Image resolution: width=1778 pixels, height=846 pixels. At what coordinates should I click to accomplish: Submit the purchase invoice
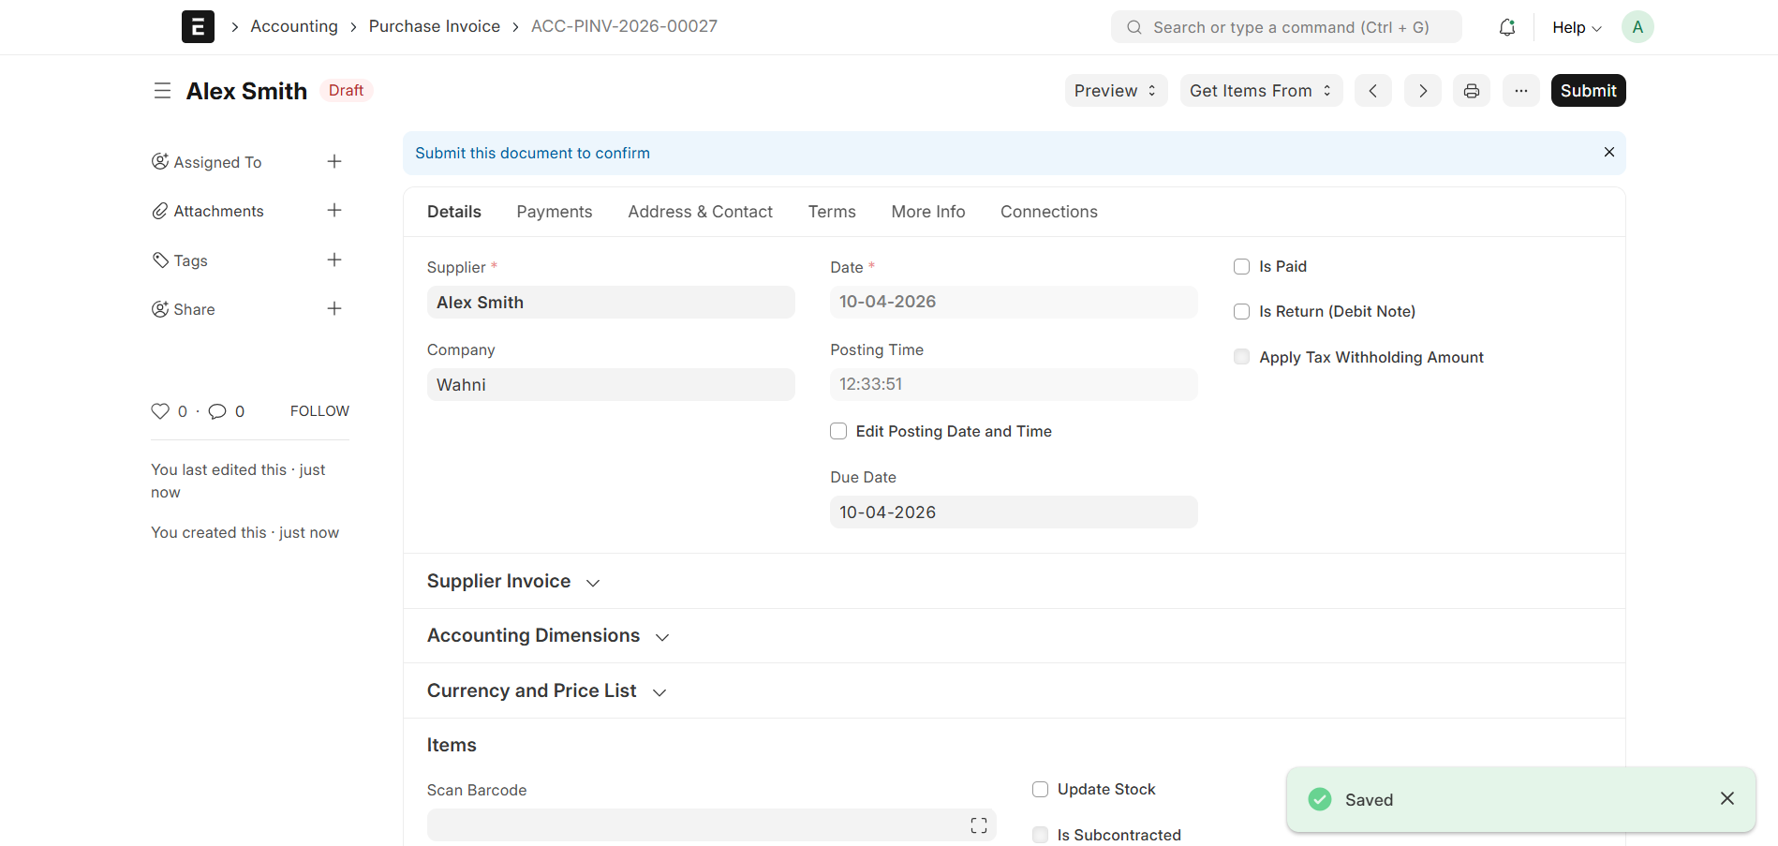[x=1589, y=91]
